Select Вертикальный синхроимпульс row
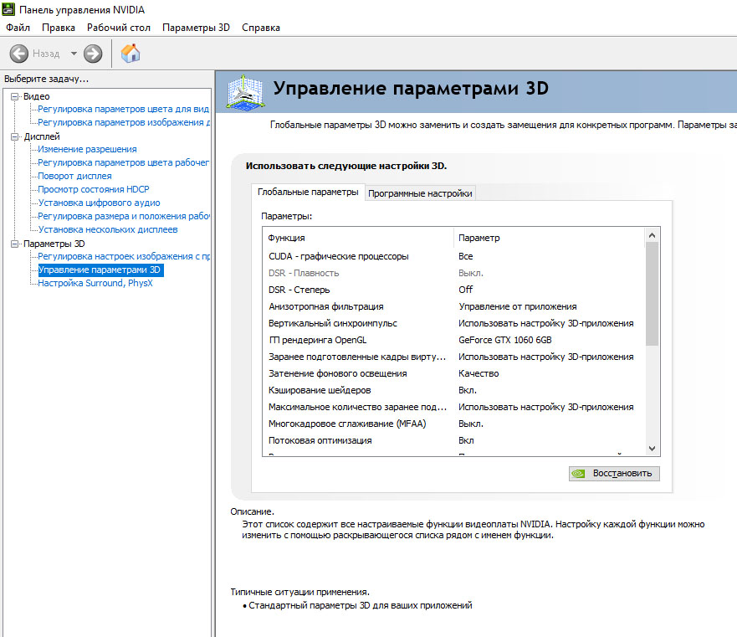 [453, 324]
